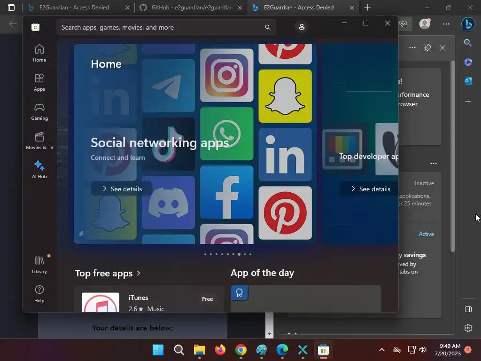
Task: Select the last carousel page dot
Action: [250, 254]
